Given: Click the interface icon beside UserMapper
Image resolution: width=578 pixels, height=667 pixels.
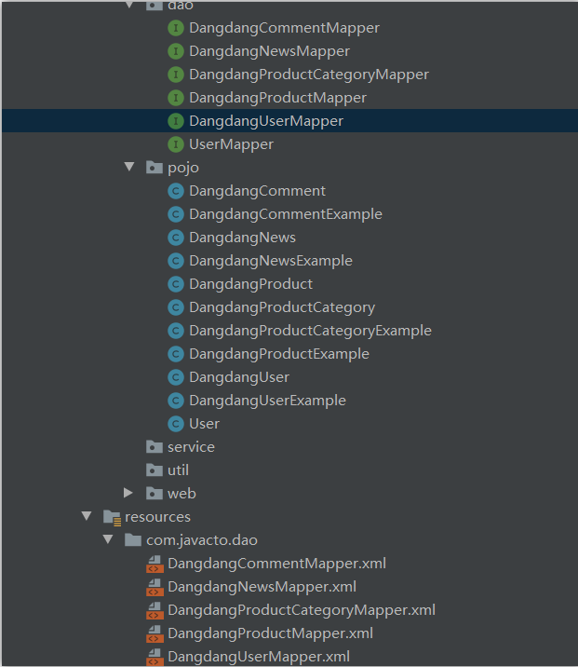Looking at the screenshot, I should 176,144.
